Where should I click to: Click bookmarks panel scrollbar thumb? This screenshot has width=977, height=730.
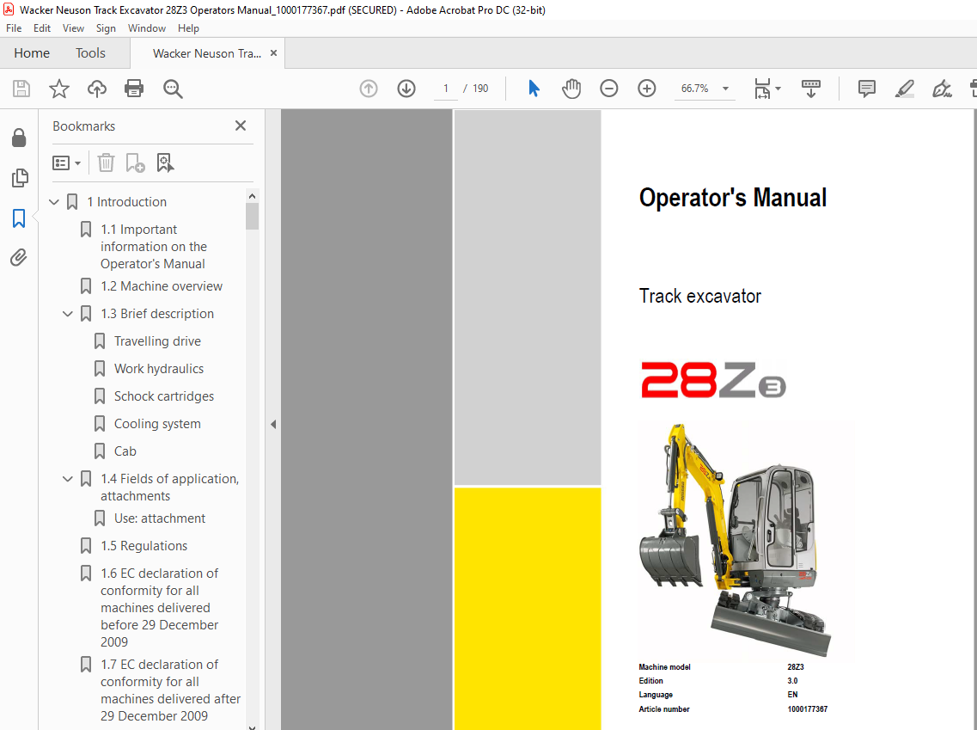pyautogui.click(x=252, y=217)
